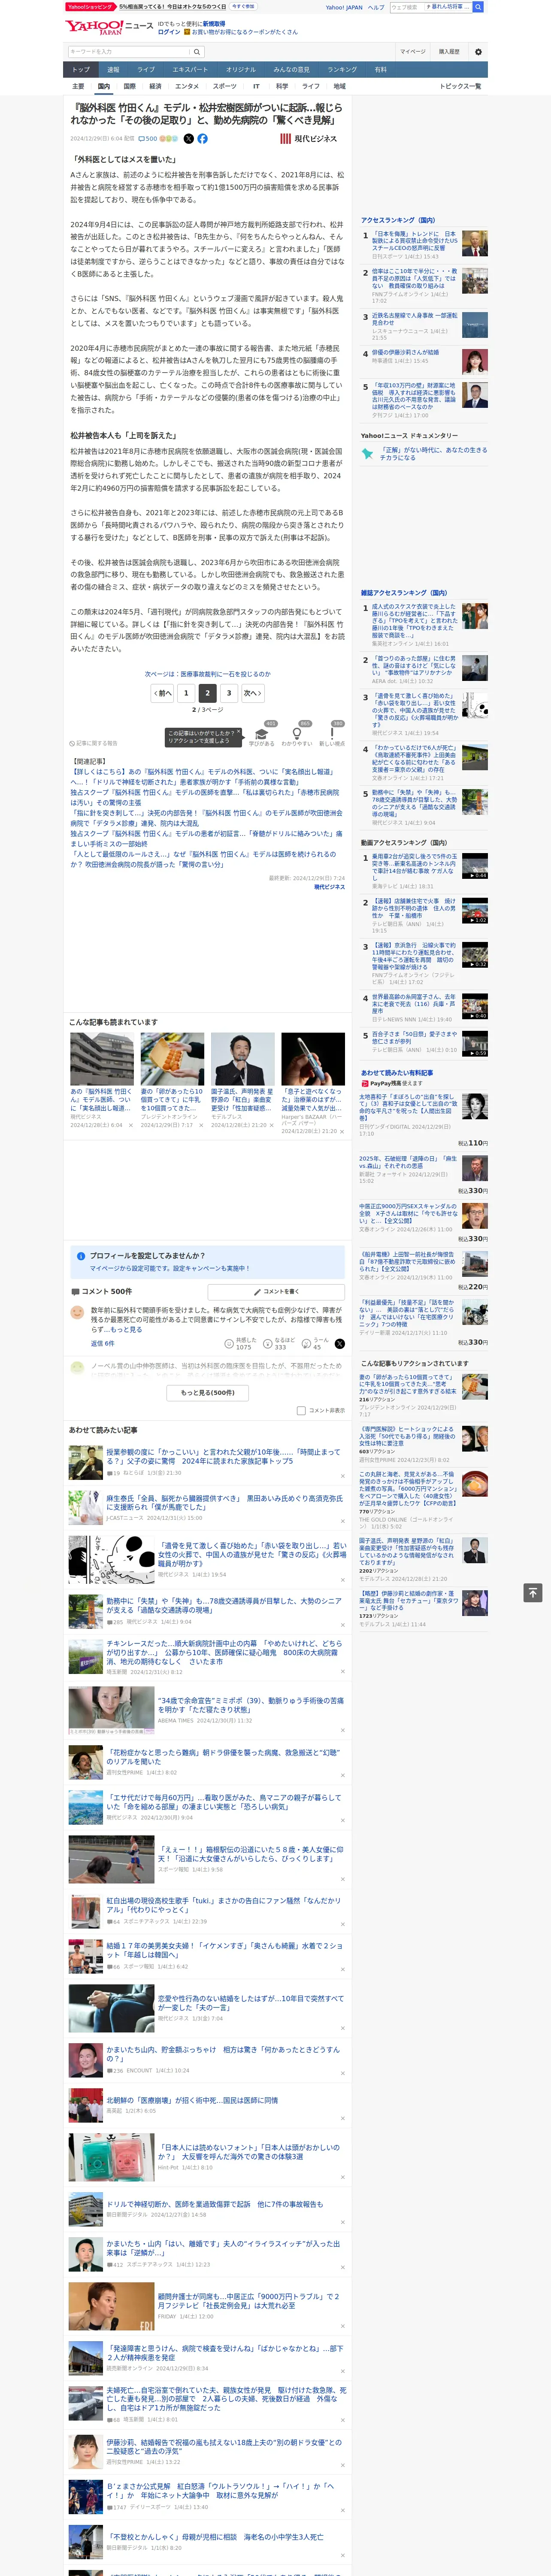Share article on X icon below headline
551x2576 pixels.
(188, 139)
